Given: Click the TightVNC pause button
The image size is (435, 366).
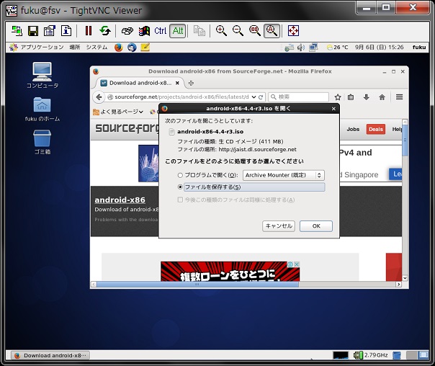Looking at the screenshot, I should coord(89,30).
